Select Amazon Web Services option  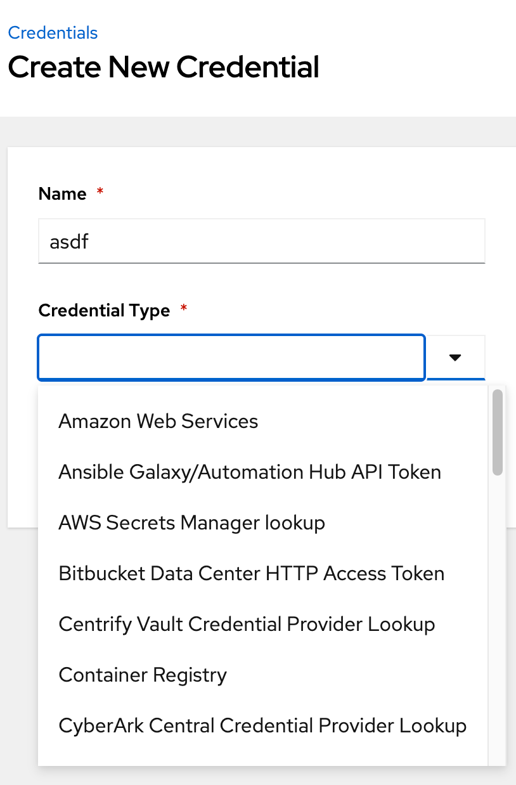[x=158, y=422]
